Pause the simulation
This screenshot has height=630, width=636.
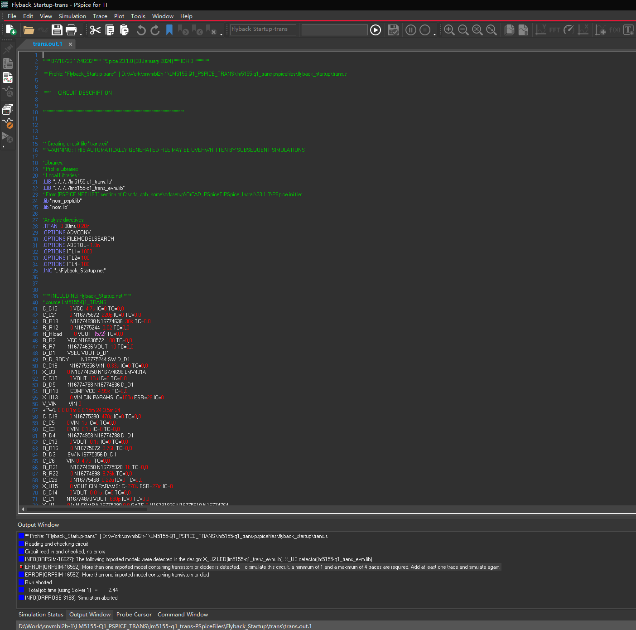click(411, 30)
